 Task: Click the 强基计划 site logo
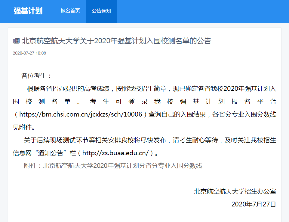28,11
